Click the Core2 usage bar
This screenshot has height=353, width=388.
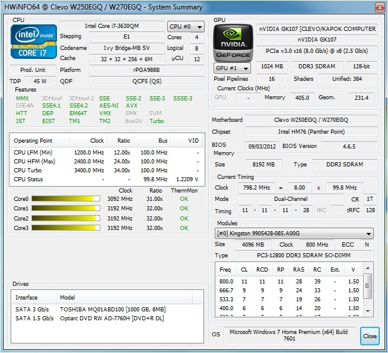click(66, 218)
